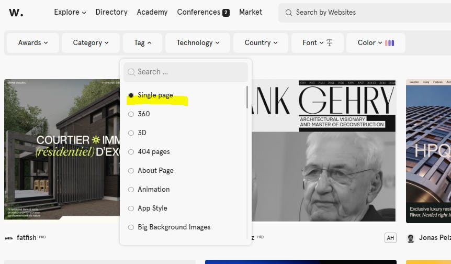Image resolution: width=451 pixels, height=264 pixels.
Task: Click the magnifier icon in tag search
Action: 131,72
